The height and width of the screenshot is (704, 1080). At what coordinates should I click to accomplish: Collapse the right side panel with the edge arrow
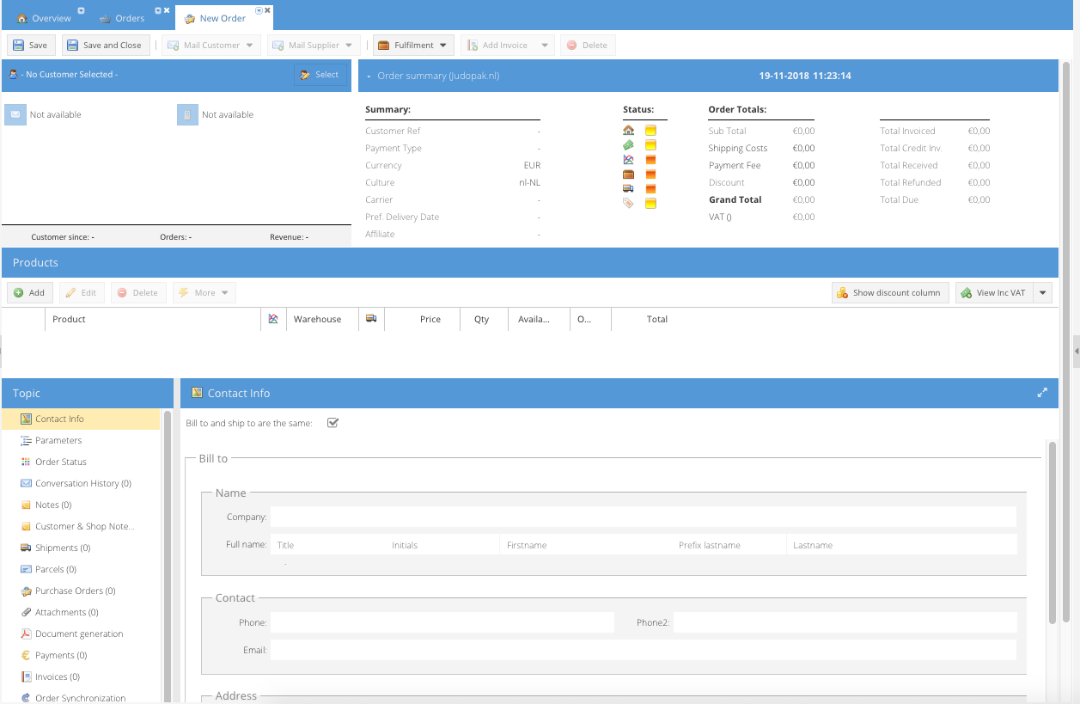[1077, 352]
